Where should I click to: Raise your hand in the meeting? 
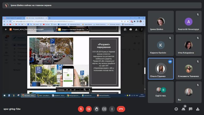pyautogui.click(x=96, y=109)
